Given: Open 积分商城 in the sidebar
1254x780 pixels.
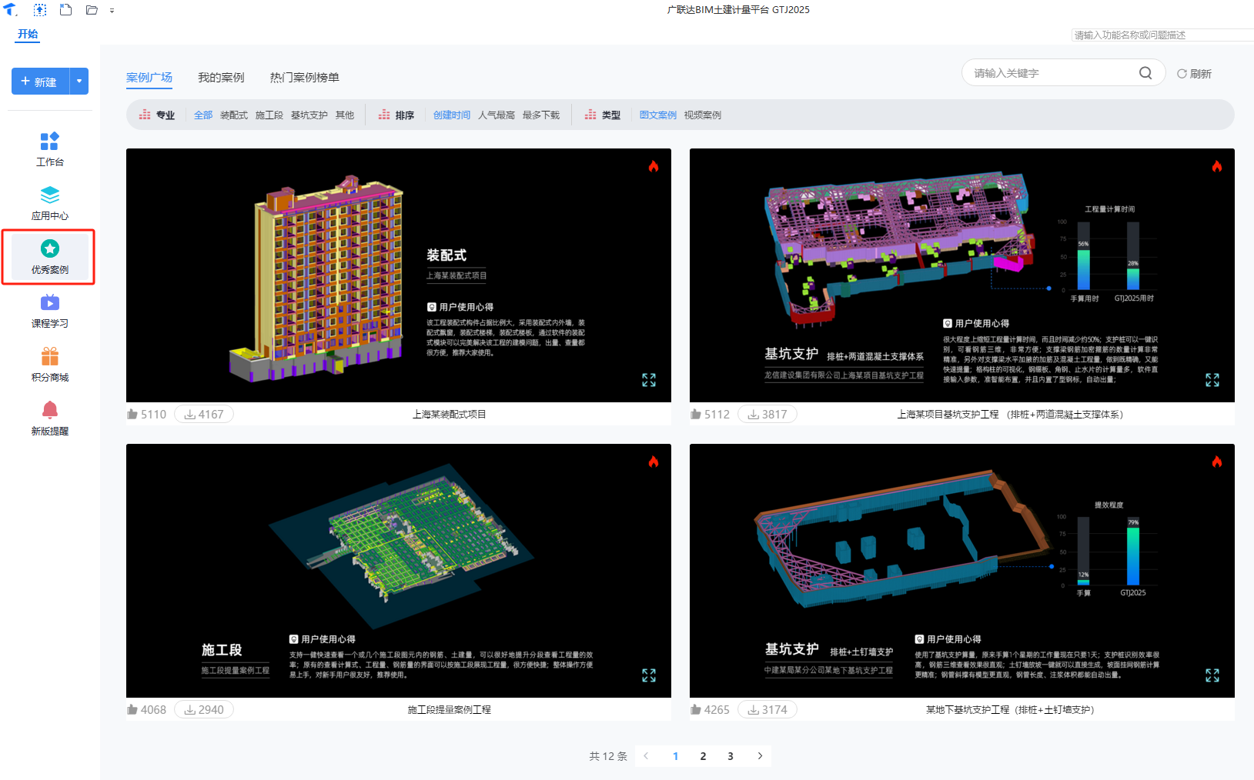Looking at the screenshot, I should click(x=50, y=365).
